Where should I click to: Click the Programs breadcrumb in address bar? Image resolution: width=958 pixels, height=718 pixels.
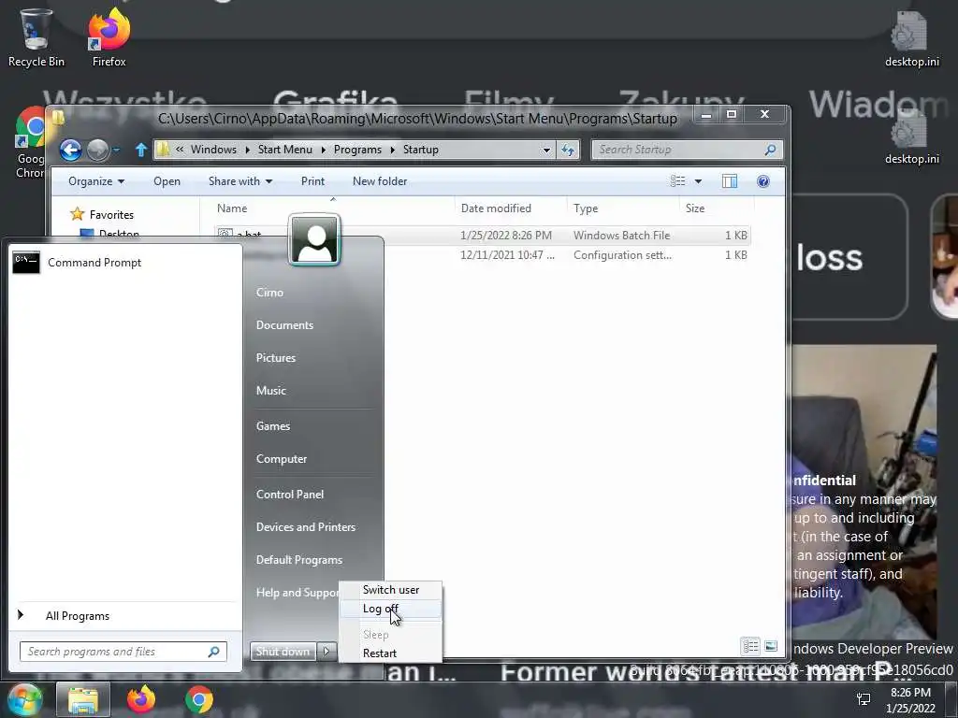(x=357, y=150)
